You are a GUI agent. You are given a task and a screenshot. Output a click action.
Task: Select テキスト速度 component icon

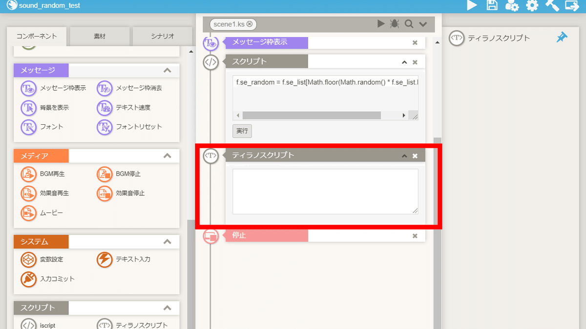pos(105,108)
